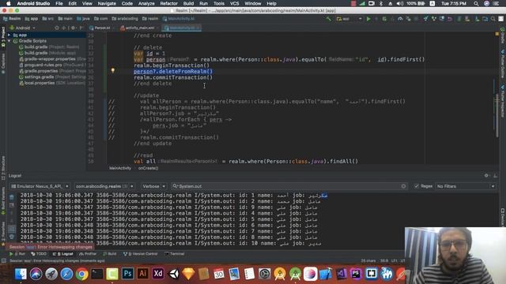Screen dimensions: 506x284
Task: Click the lightbulb intention icon in gutter
Action: coord(112,70)
